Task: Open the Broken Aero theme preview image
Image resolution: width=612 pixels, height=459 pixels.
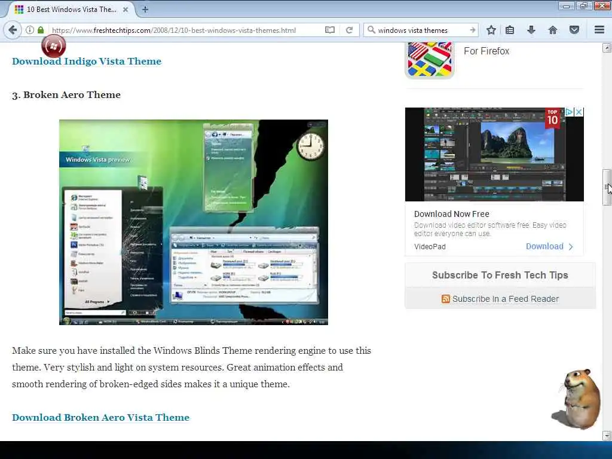Action: click(x=194, y=222)
